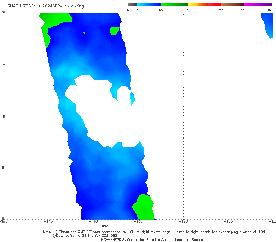Click the yellow-orange segment of the colorbar
276x242 pixels.
[198, 4]
